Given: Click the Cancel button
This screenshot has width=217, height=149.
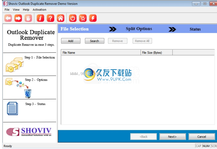Looking at the screenshot, I should pos(202,137).
